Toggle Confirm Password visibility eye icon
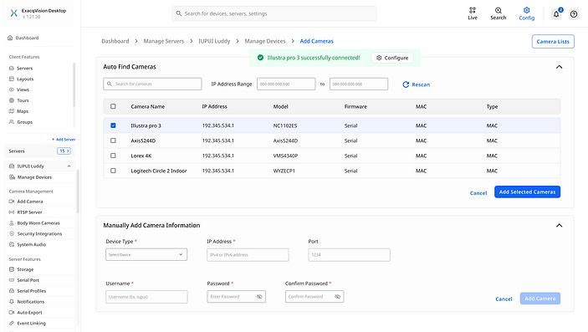Viewport: 588px width, 332px height. pos(337,297)
